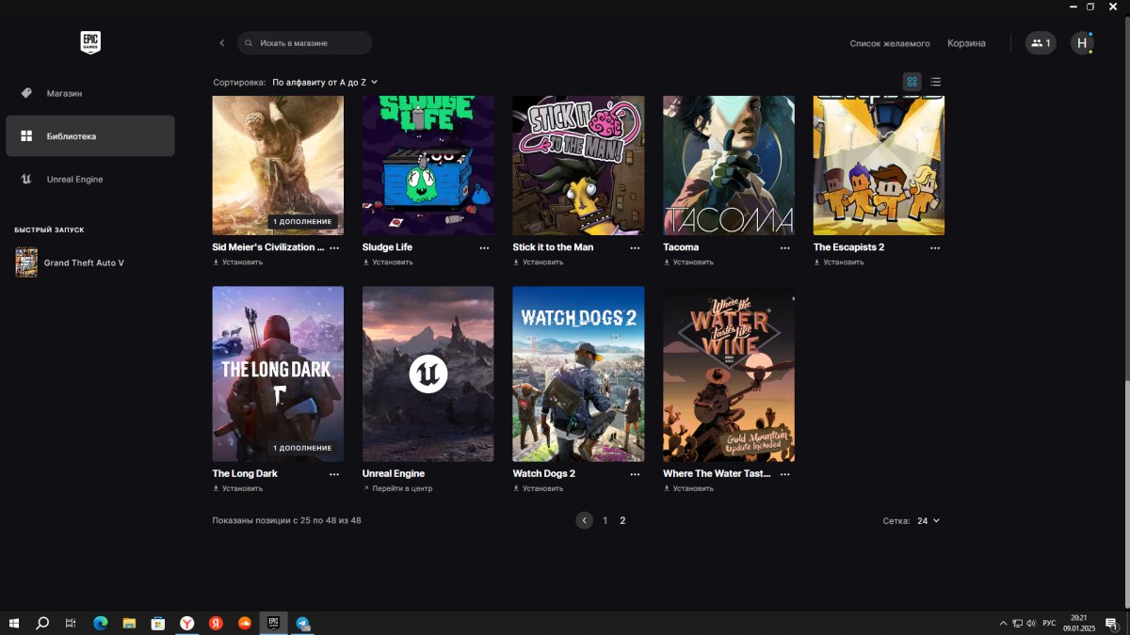Screen dimensions: 1130x635
Task: Open Yandex Browser from taskbar
Action: pyautogui.click(x=187, y=624)
